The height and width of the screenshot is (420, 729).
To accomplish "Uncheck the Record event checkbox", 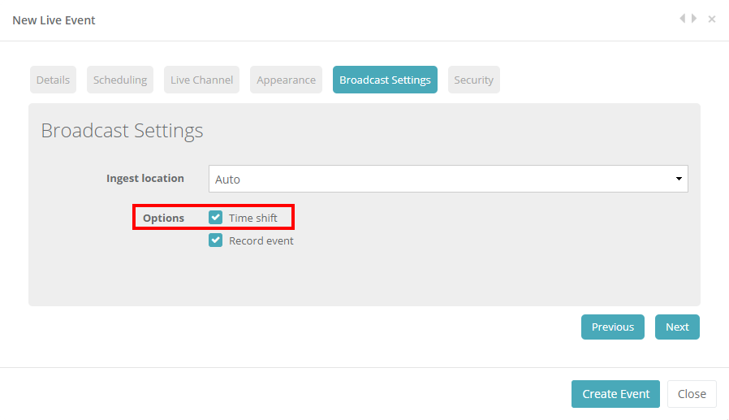I will pyautogui.click(x=215, y=240).
